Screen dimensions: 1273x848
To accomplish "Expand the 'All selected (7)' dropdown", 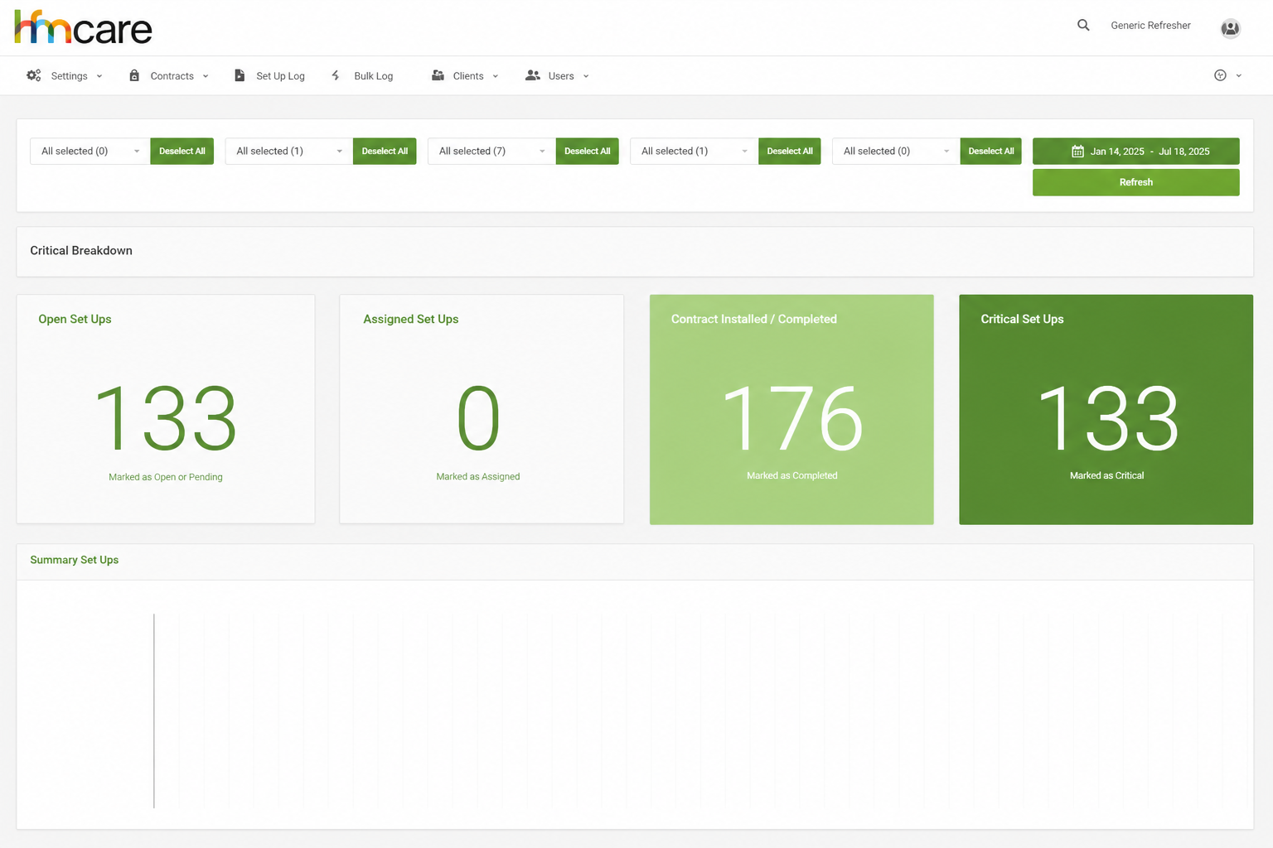I will coord(491,151).
